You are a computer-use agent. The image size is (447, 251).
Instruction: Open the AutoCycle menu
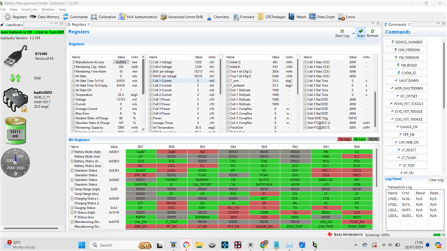29,9
